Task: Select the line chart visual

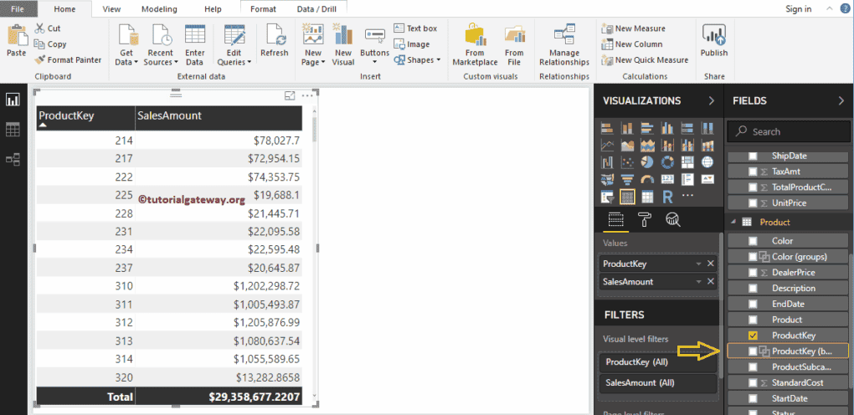Action: tap(607, 146)
